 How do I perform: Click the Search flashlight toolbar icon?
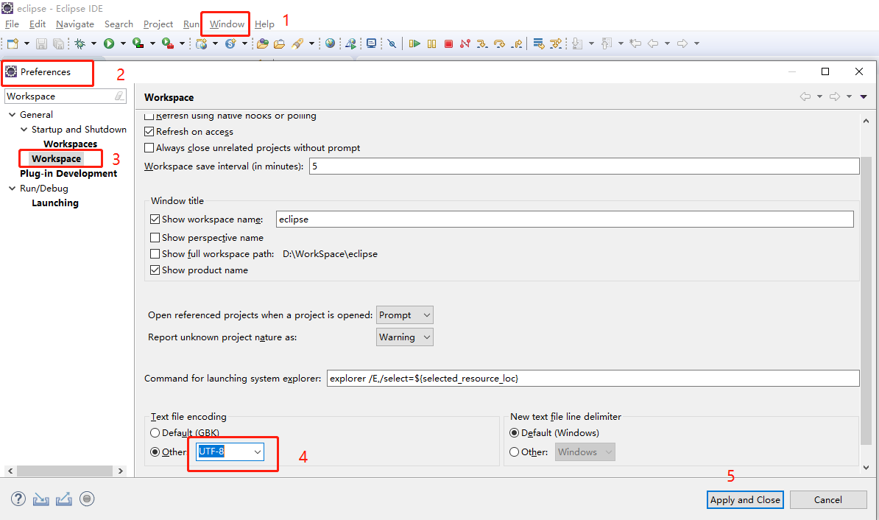297,43
